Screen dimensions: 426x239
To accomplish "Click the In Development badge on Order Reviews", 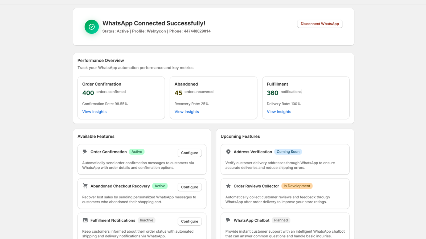I will [x=297, y=186].
